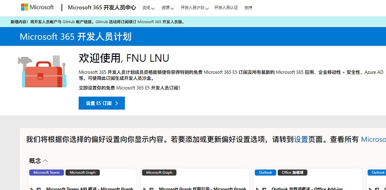The image size is (386, 190).
Task: Open the Microsoft link after 查看所有
Action: [373, 139]
